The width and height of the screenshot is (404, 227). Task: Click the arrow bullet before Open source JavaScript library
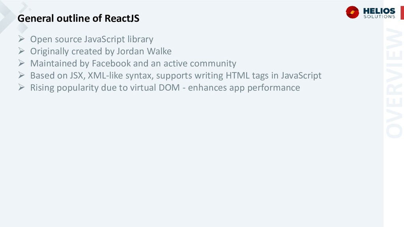click(21, 39)
